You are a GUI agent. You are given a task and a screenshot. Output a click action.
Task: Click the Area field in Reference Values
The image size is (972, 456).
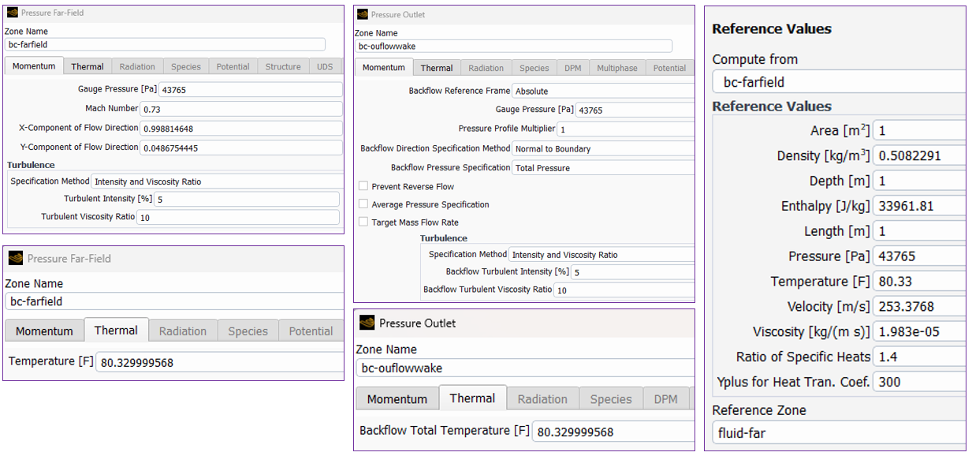[x=919, y=131]
